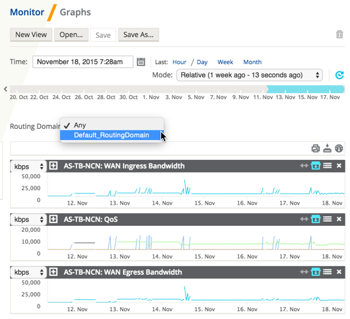Show last Hour of data
The height and width of the screenshot is (319, 350).
click(179, 62)
